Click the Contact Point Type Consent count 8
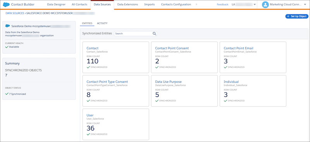The image size is (310, 142). click(89, 95)
